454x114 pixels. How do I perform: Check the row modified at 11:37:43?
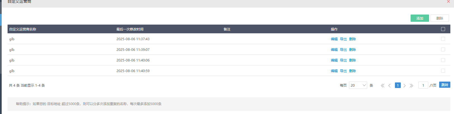pyautogui.click(x=443, y=39)
